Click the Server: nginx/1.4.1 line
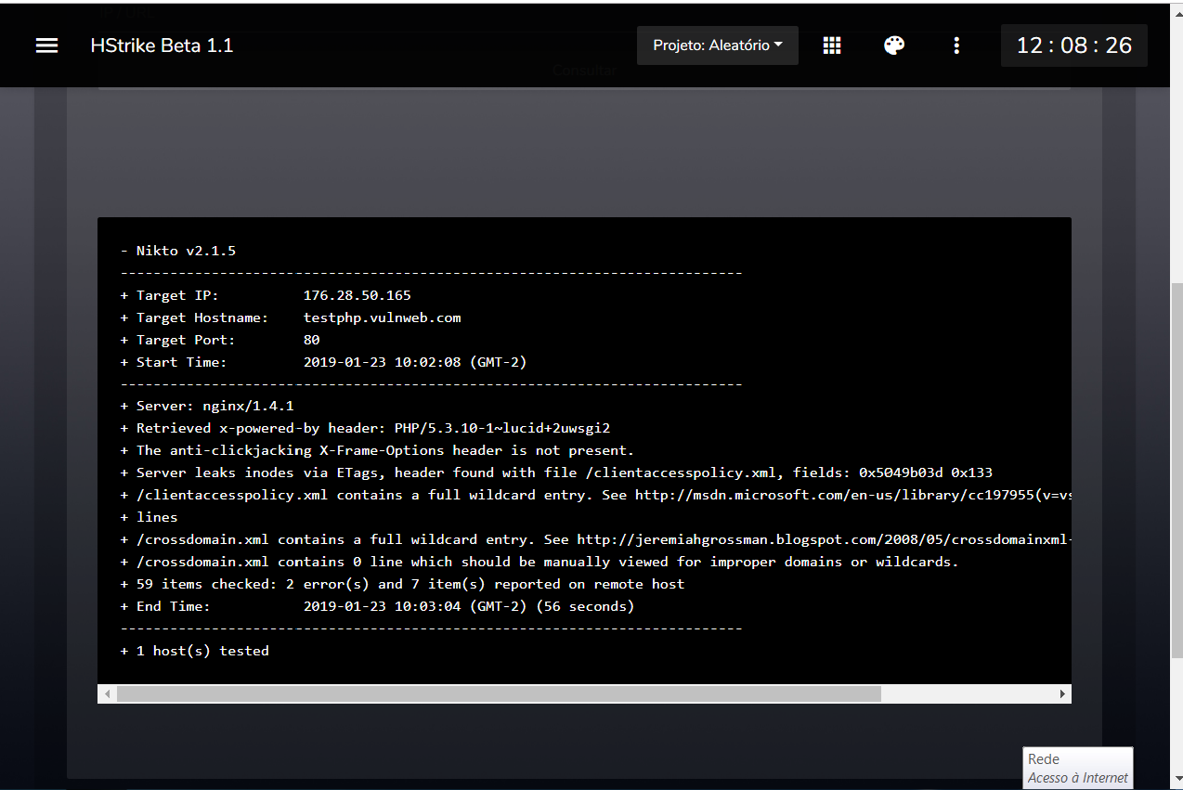1183x790 pixels. [x=207, y=406]
